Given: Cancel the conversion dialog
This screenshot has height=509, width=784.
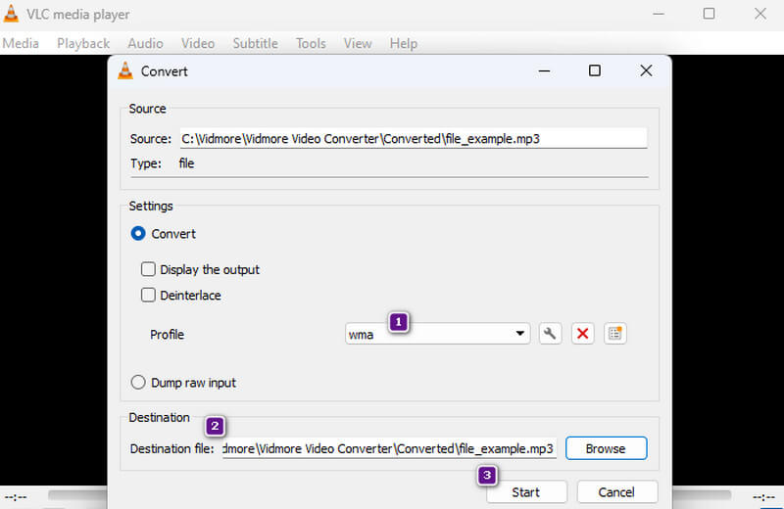Looking at the screenshot, I should [617, 492].
